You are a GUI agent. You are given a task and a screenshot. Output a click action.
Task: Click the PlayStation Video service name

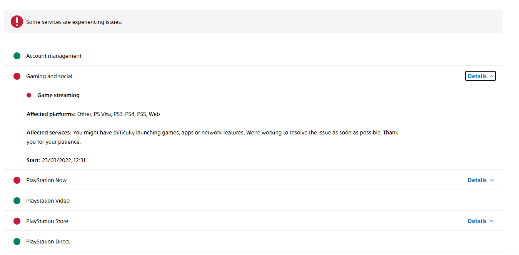(48, 201)
